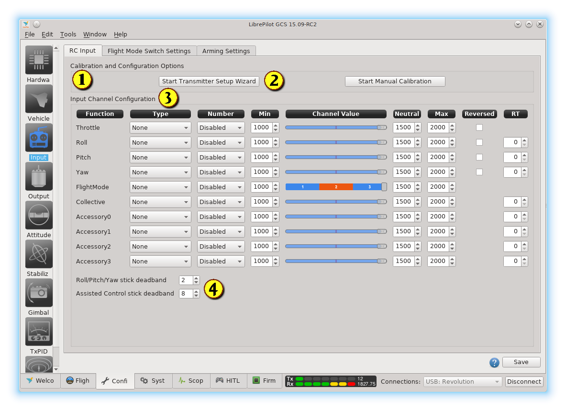Open the FlightMode Type dropdown
This screenshot has width=566, height=411.
tap(160, 187)
